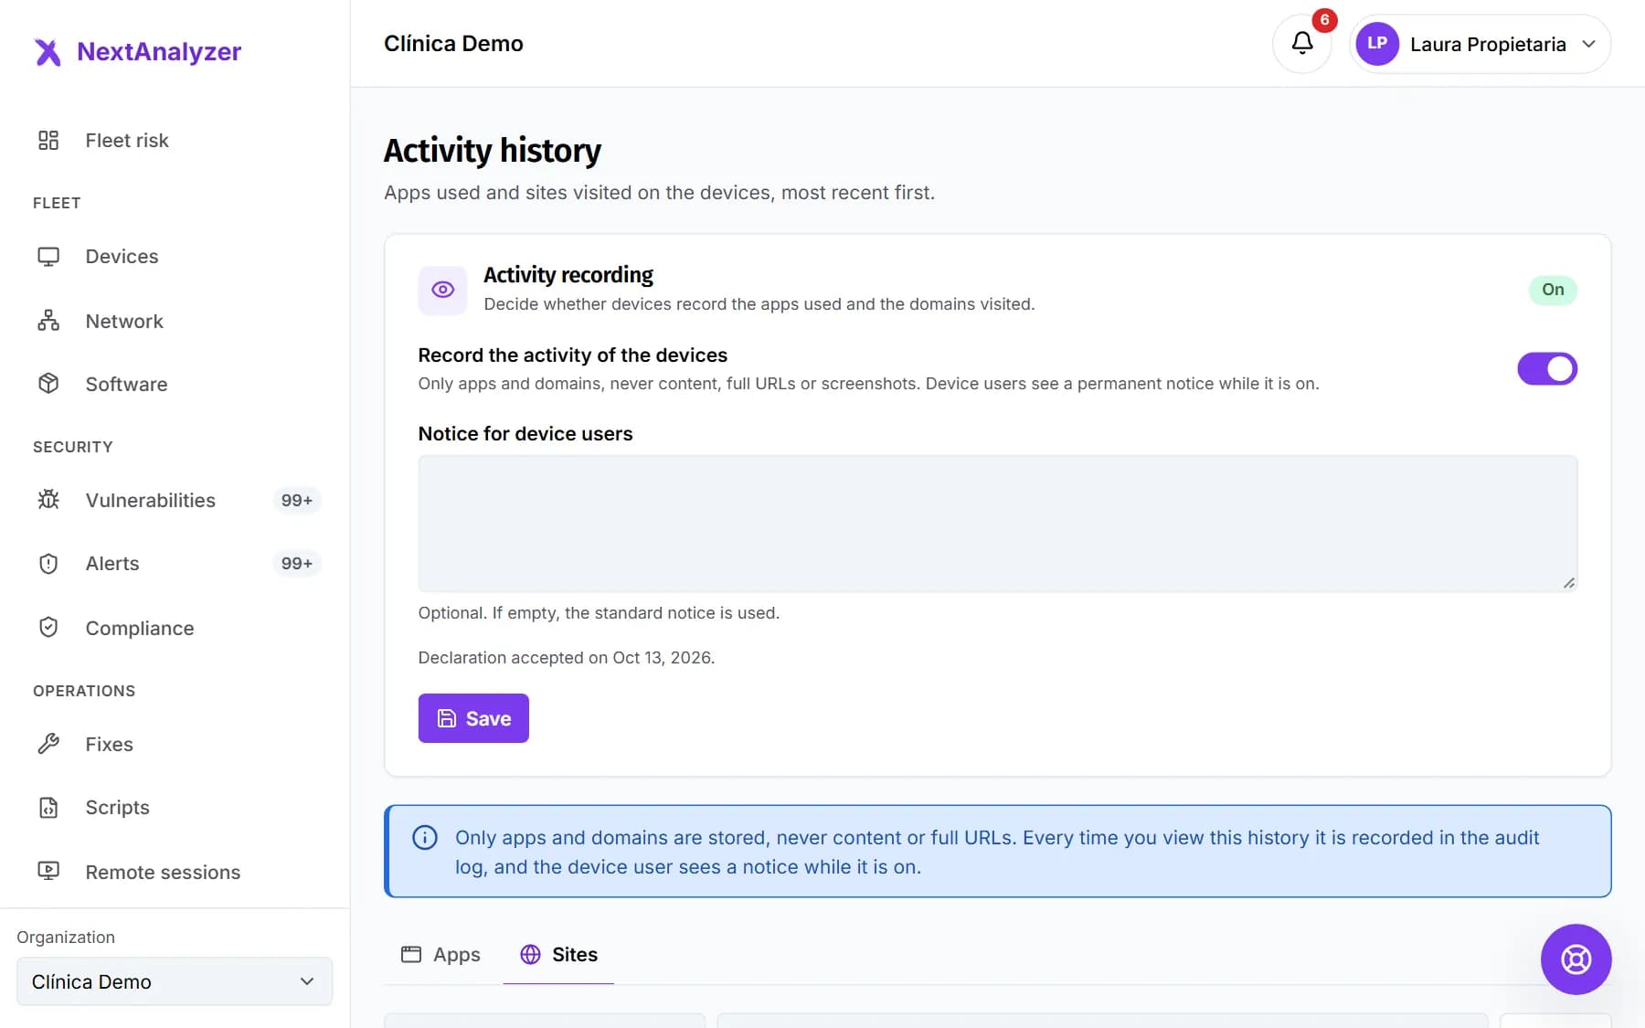The width and height of the screenshot is (1645, 1028).
Task: Open notifications bell with 6 badge
Action: [1302, 43]
